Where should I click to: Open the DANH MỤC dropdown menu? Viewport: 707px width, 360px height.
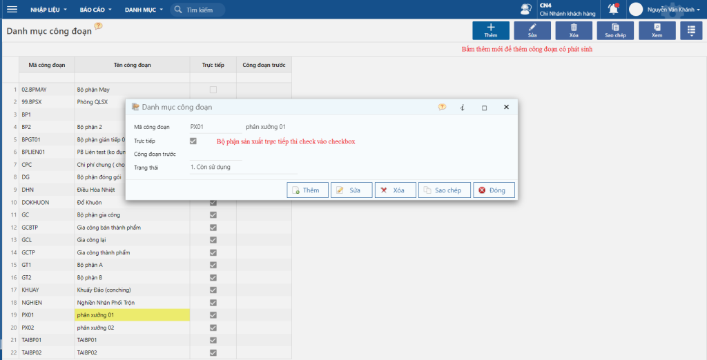[144, 10]
